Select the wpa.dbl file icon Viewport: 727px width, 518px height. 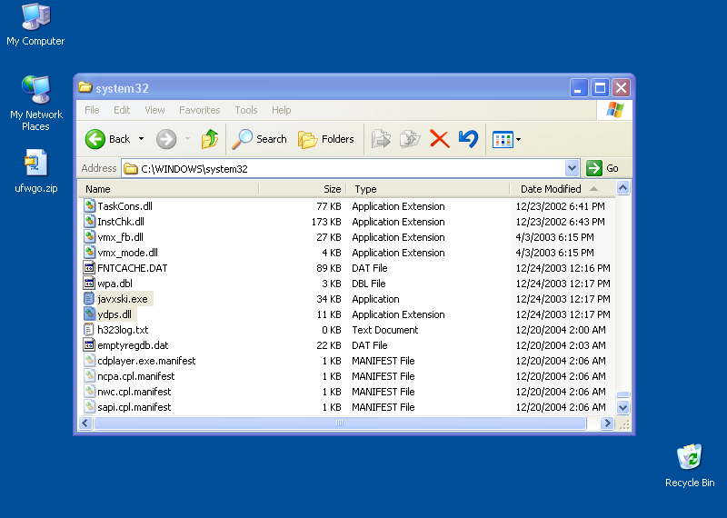89,284
